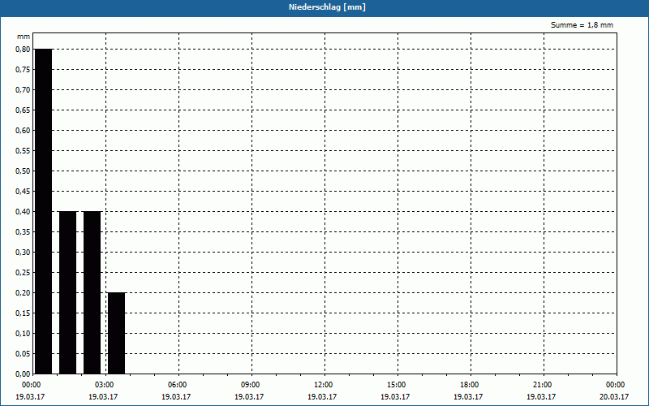649x406 pixels.
Task: Click the 09:00 time axis label
Action: [250, 385]
